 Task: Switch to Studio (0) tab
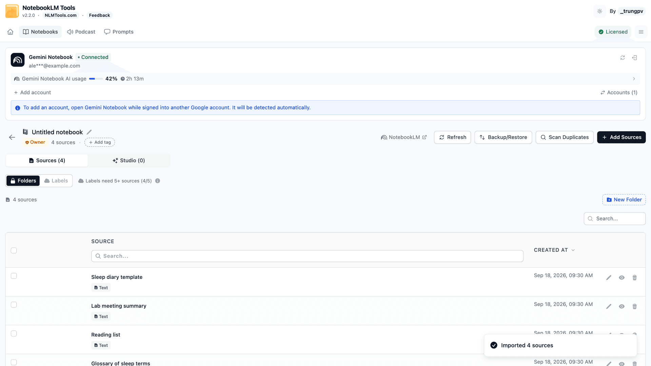pos(129,161)
